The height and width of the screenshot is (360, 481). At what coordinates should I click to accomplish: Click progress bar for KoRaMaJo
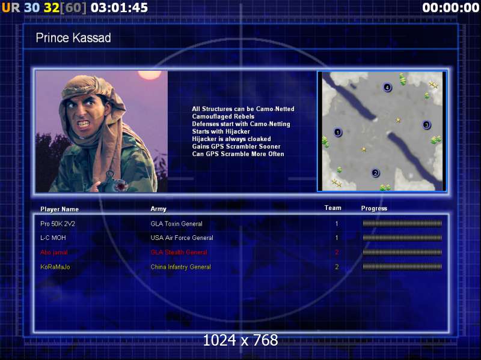402,266
